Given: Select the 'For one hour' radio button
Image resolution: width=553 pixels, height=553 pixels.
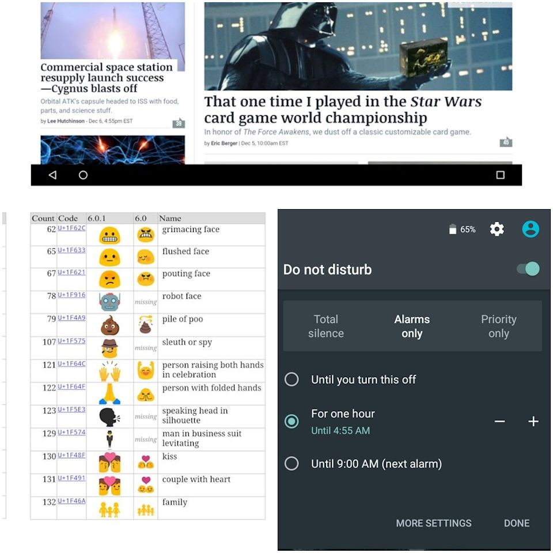Looking at the screenshot, I should (291, 422).
